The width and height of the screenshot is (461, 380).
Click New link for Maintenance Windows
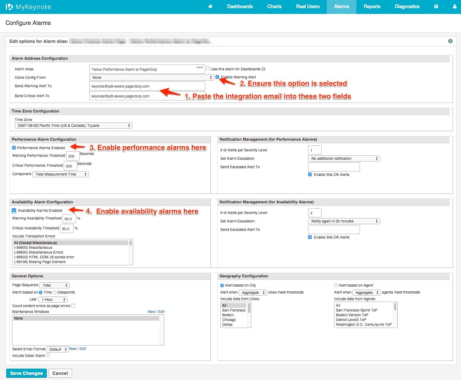[151, 311]
